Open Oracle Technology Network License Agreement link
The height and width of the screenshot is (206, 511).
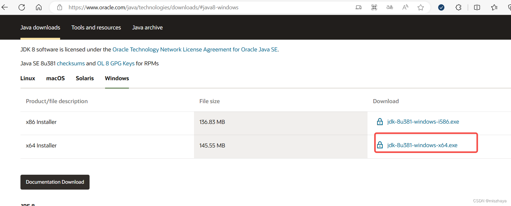coord(195,50)
